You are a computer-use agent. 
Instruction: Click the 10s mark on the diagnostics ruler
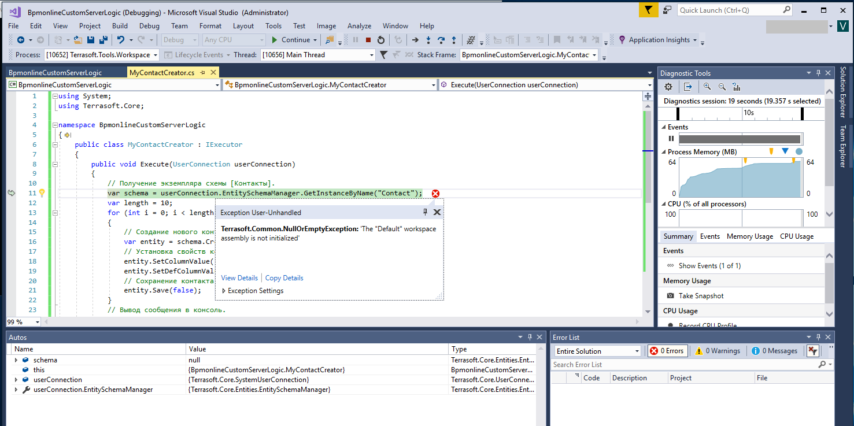(749, 113)
